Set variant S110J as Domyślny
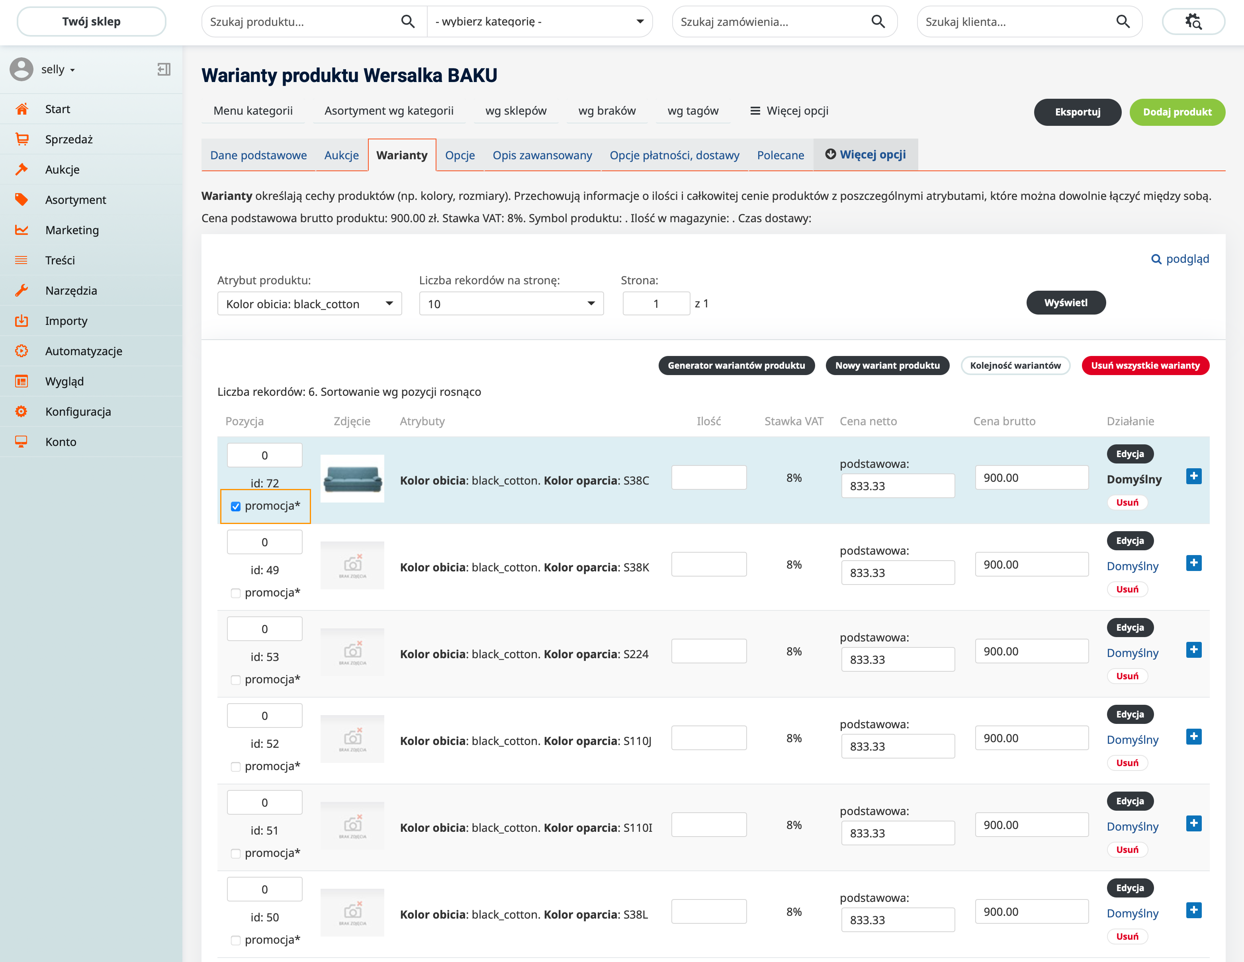1244x962 pixels. click(x=1133, y=740)
